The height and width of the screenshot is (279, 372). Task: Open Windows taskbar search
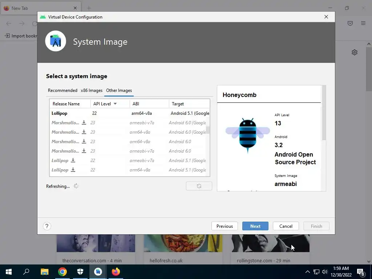(x=26, y=272)
